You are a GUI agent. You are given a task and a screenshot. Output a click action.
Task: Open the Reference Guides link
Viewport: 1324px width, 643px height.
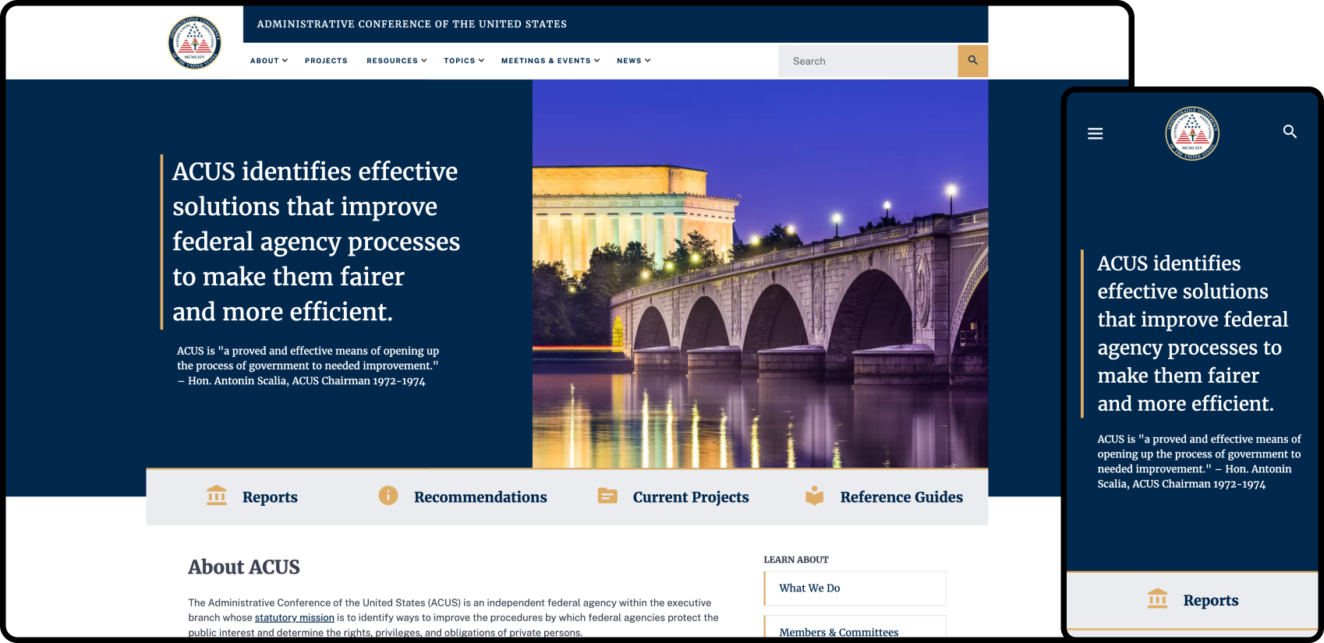(901, 497)
